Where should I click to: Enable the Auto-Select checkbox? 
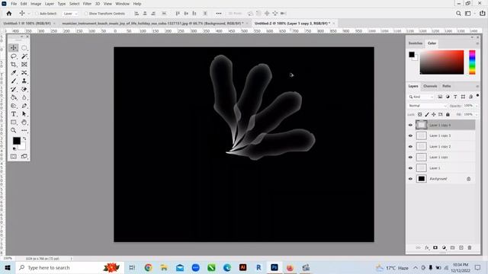point(37,14)
